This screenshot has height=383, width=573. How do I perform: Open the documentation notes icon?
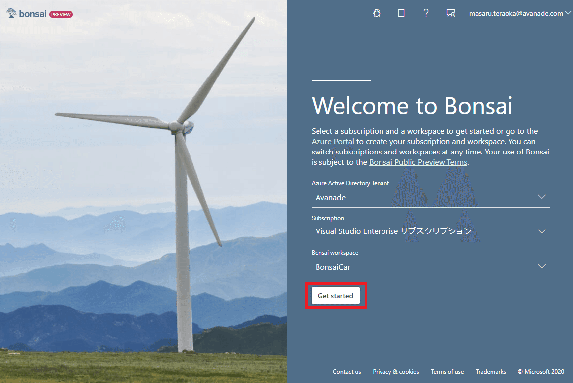401,13
